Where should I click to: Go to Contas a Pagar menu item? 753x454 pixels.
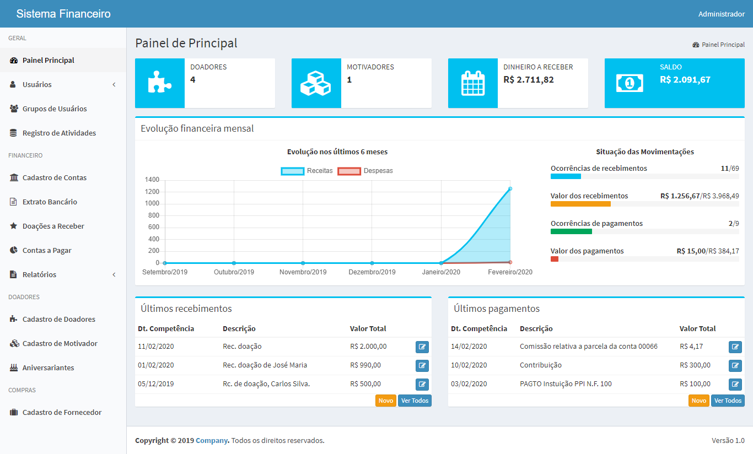click(47, 250)
